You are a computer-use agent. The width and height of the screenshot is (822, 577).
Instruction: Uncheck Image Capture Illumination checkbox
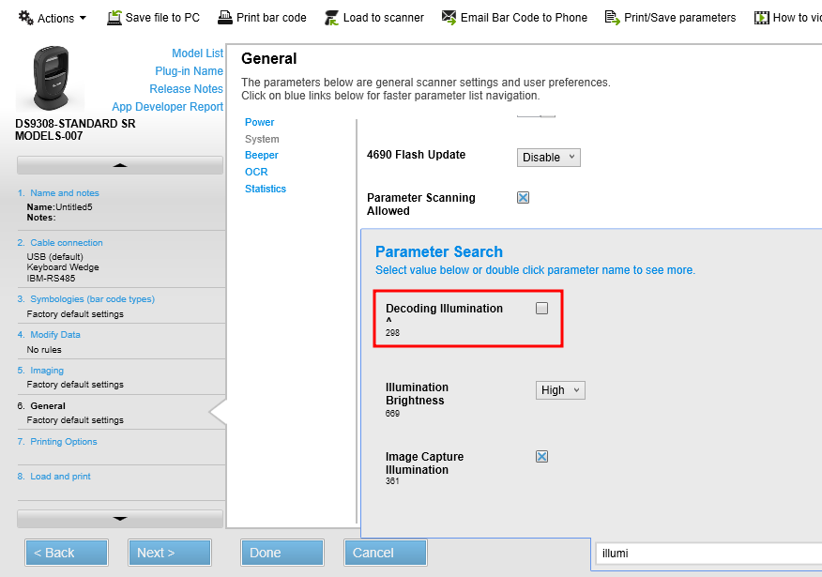pyautogui.click(x=542, y=457)
